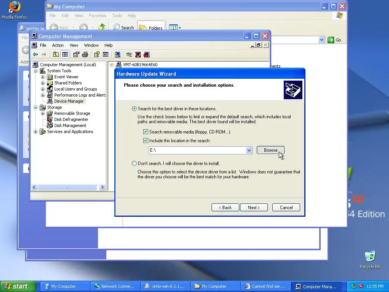Click the Back button in wizard
Viewport: 389px width, 292px height.
pos(225,208)
